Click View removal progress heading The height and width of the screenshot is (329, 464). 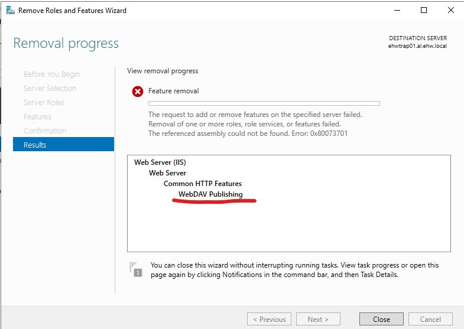pos(163,71)
